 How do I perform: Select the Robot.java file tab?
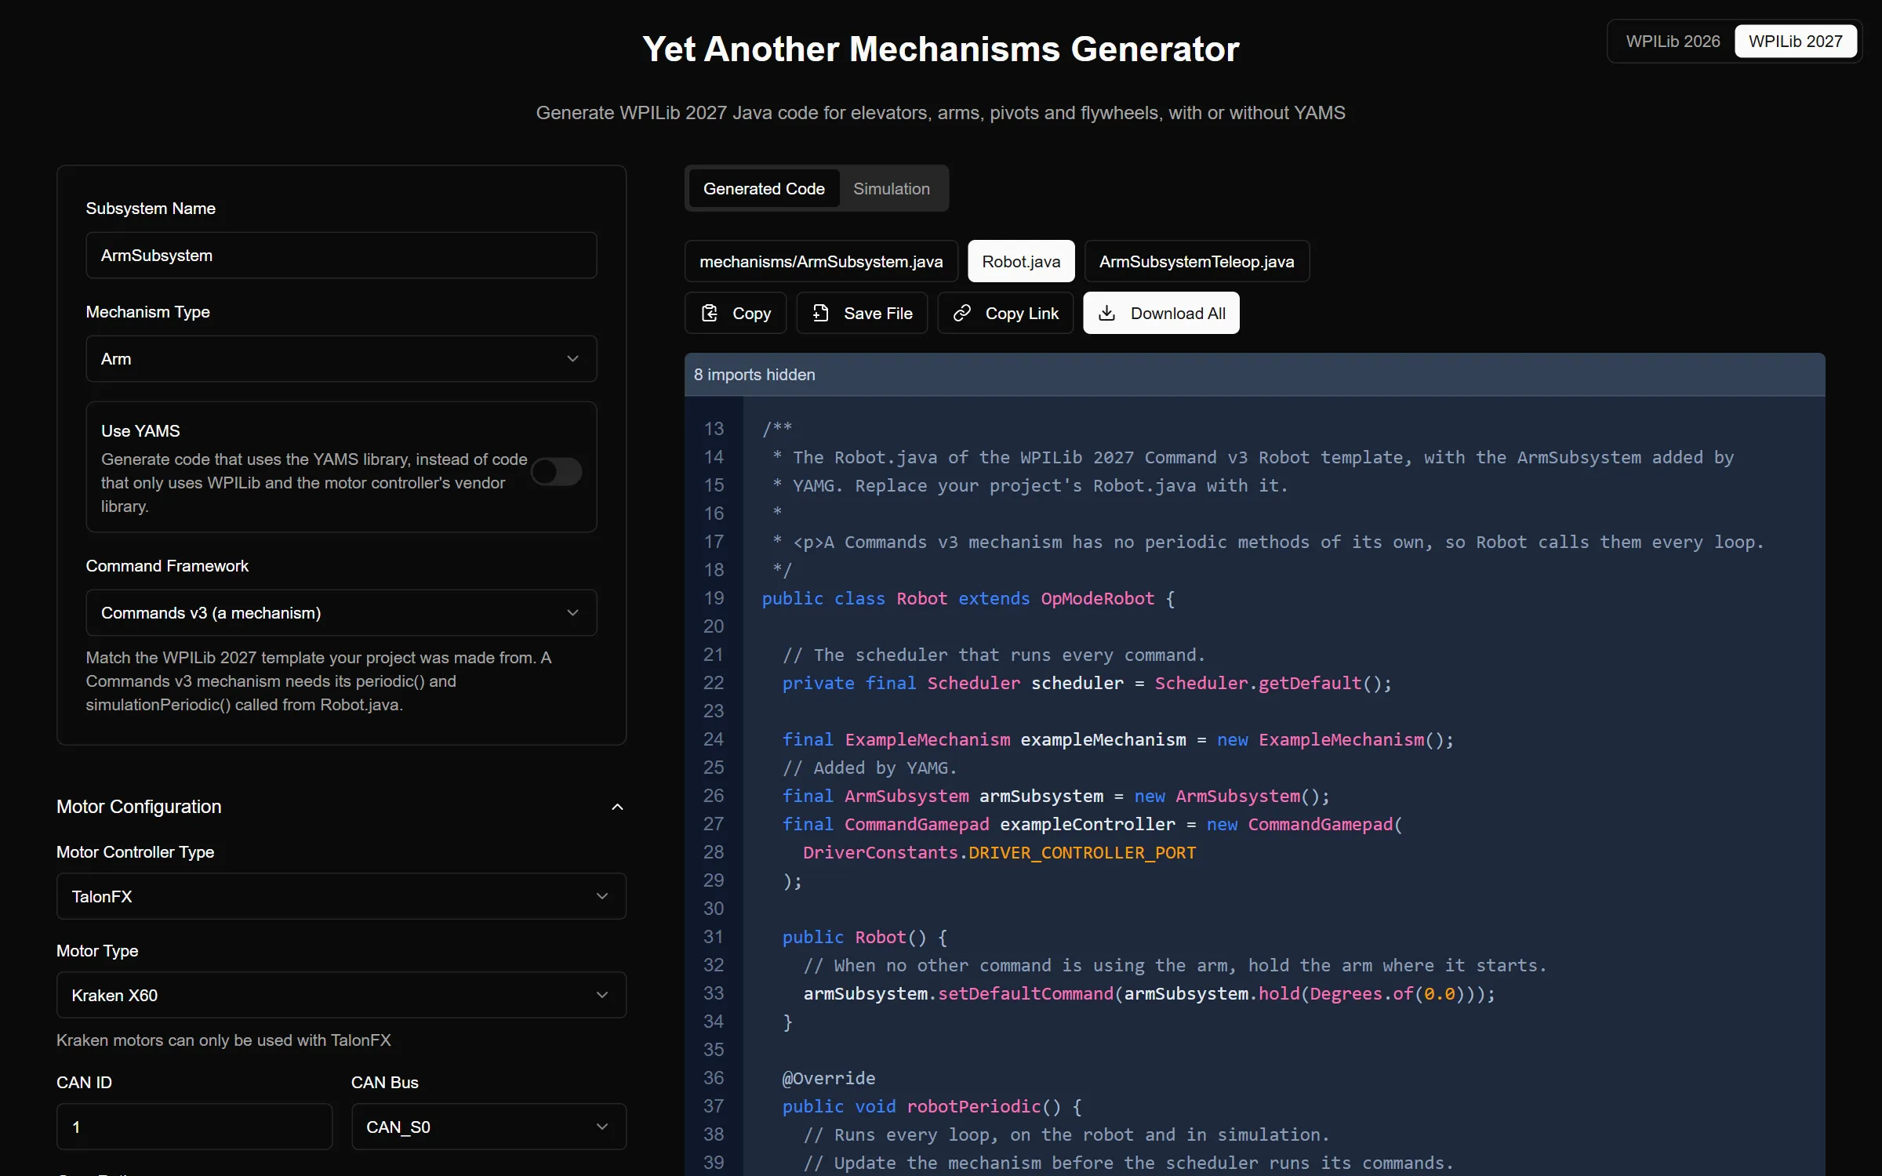pyautogui.click(x=1021, y=261)
